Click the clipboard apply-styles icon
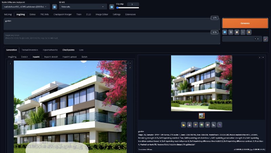Viewport: 271px width, 153px height. point(237,32)
